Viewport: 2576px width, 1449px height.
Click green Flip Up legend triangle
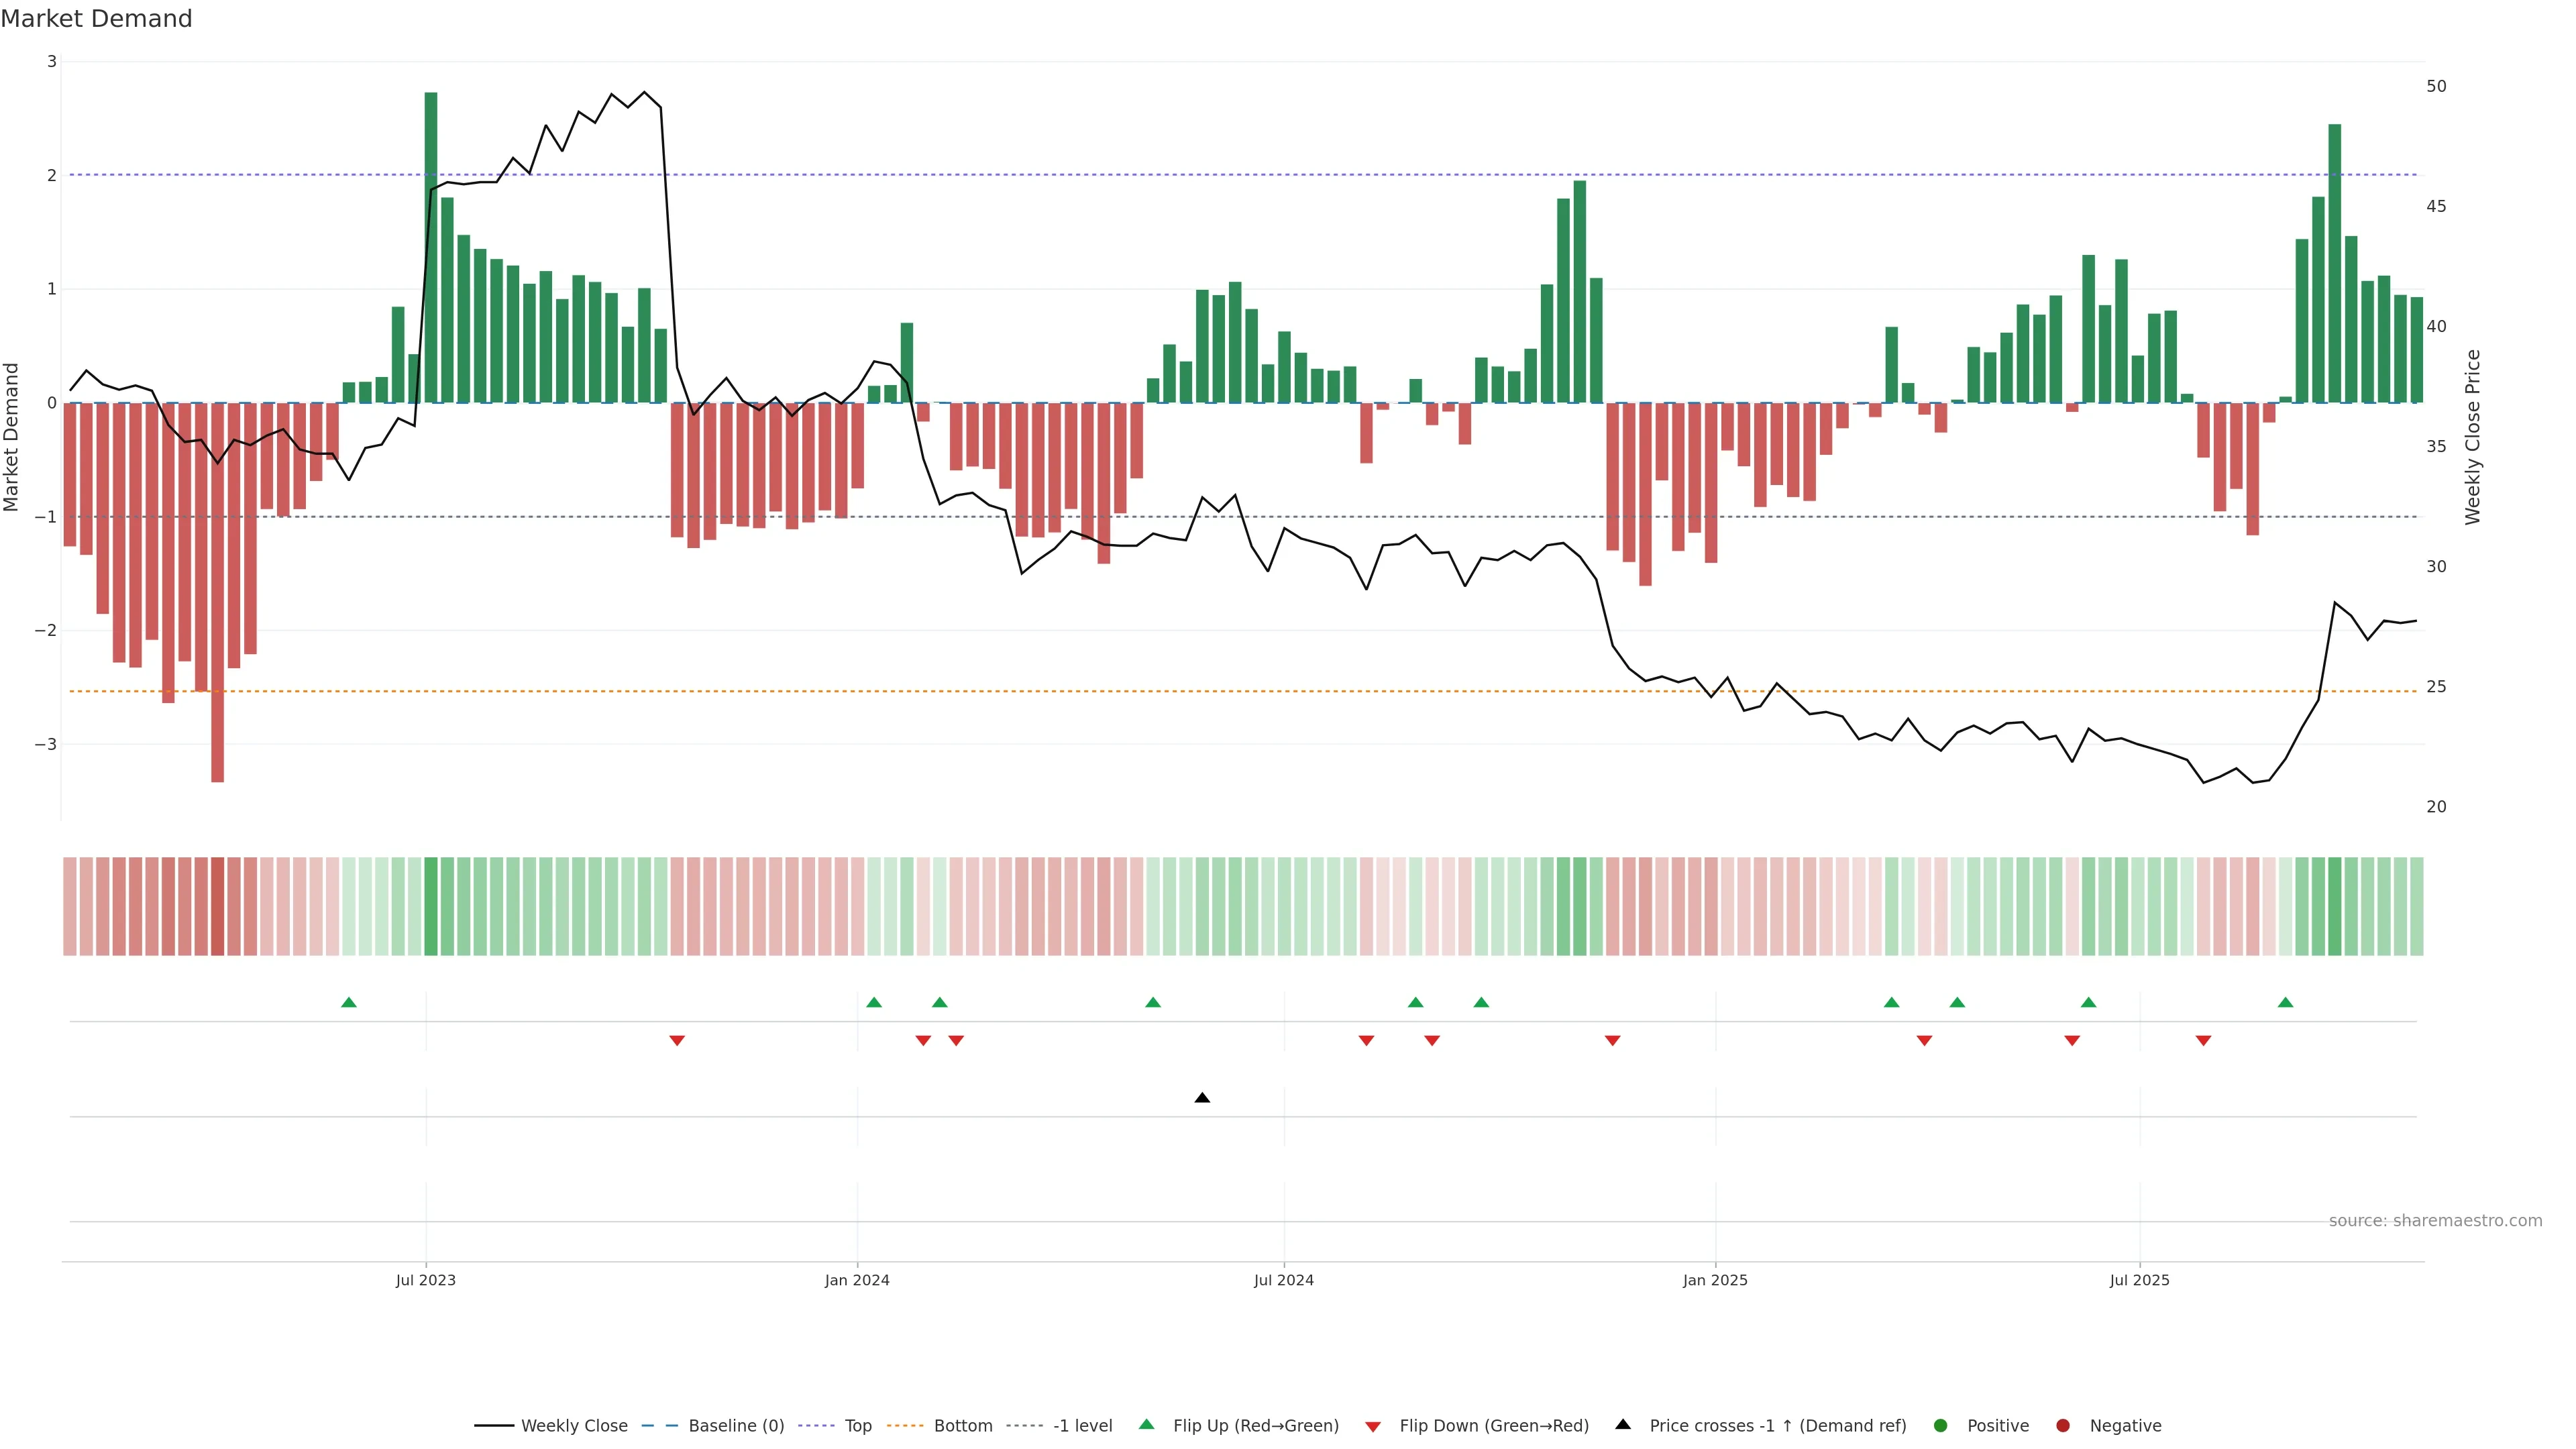pyautogui.click(x=1147, y=1424)
